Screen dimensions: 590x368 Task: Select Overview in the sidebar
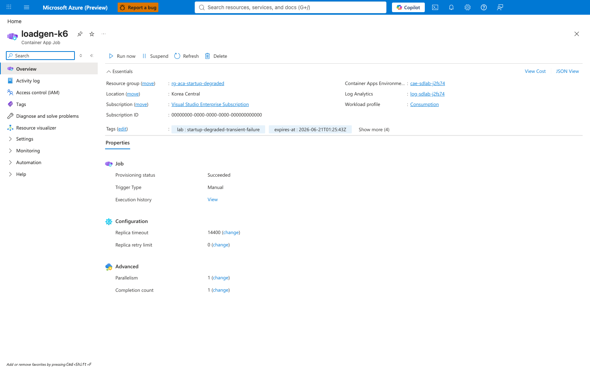click(x=49, y=69)
